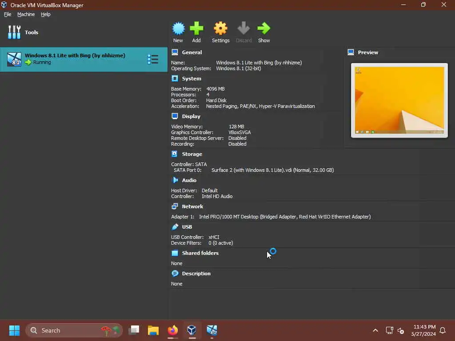Click the Shared folders section icon
The width and height of the screenshot is (455, 341).
pyautogui.click(x=175, y=253)
